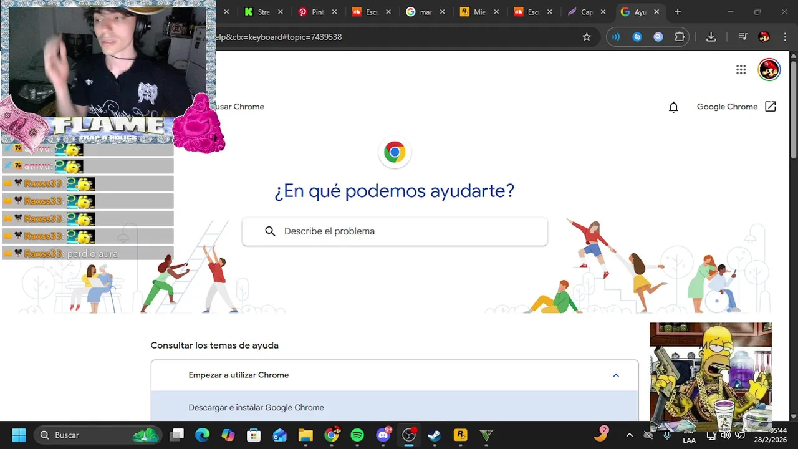The width and height of the screenshot is (798, 449).
Task: Bookmark this page with the star icon
Action: (587, 37)
